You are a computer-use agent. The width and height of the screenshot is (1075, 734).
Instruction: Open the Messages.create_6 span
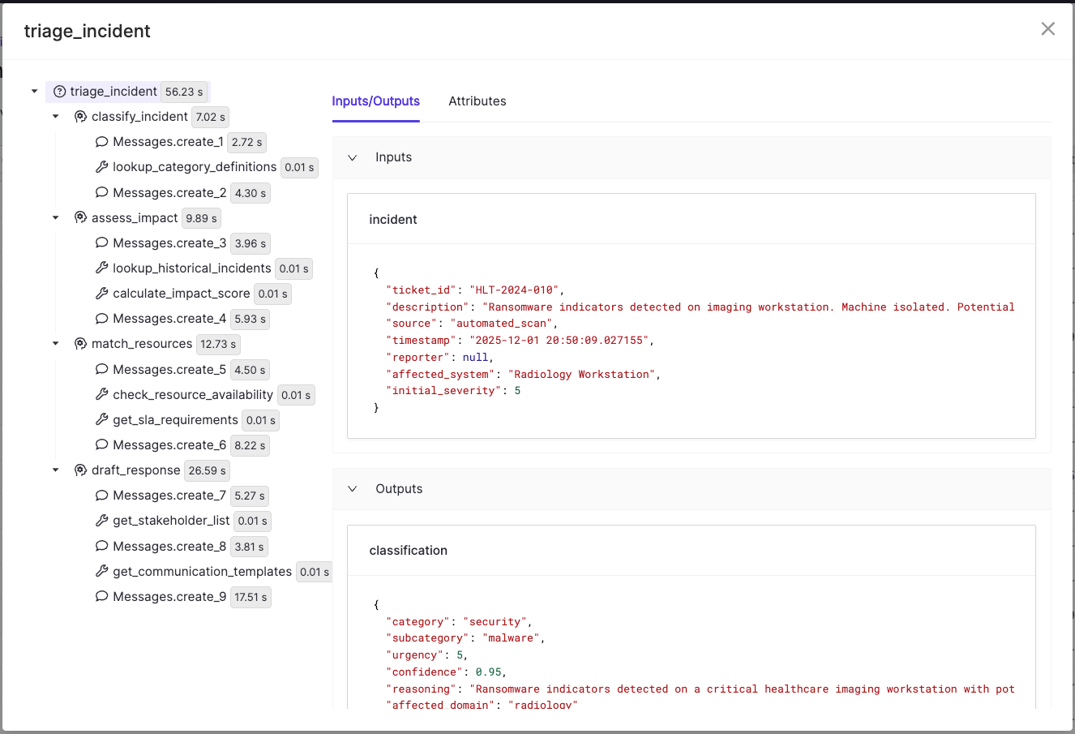point(169,445)
